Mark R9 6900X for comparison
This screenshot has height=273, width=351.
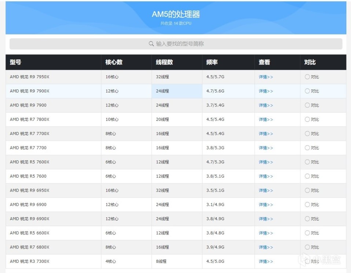(x=307, y=219)
